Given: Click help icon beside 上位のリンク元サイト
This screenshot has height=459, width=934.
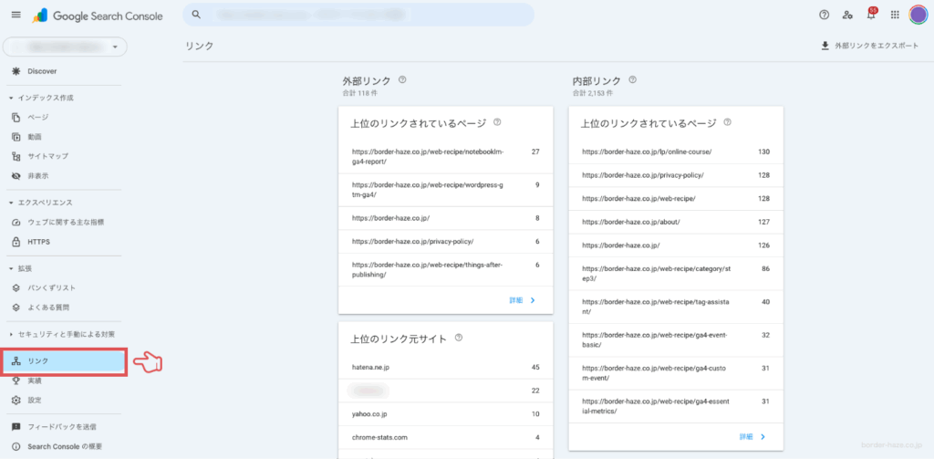Looking at the screenshot, I should (458, 338).
